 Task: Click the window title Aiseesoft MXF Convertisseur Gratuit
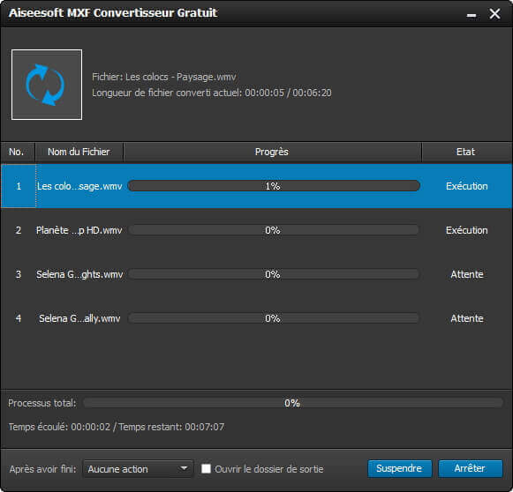point(113,13)
